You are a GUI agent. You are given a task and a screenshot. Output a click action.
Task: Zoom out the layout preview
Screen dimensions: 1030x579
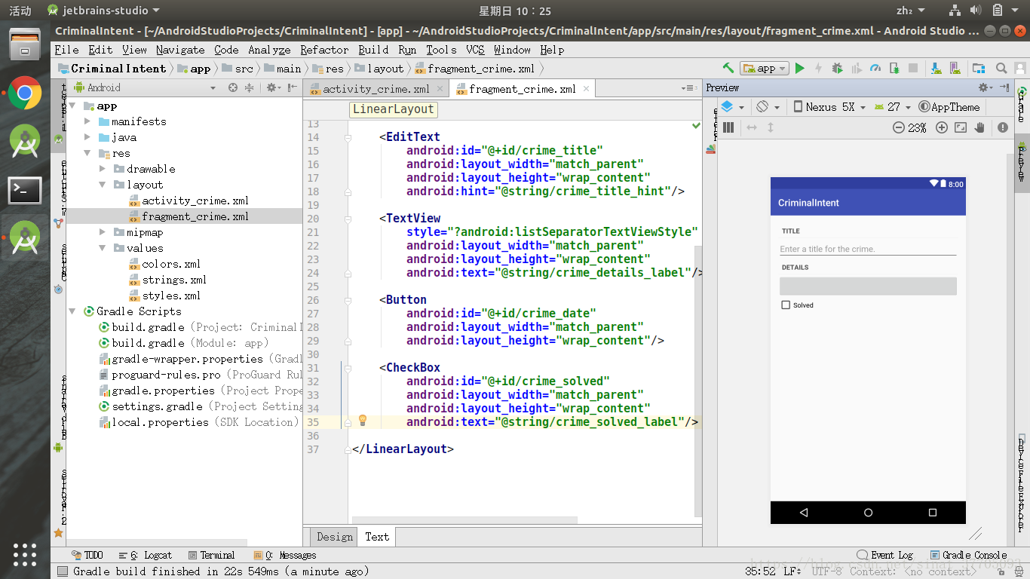(x=898, y=127)
